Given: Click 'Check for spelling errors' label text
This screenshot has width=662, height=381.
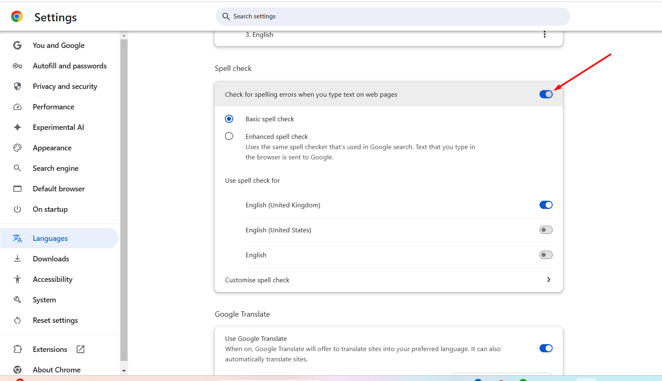Looking at the screenshot, I should click(x=311, y=95).
